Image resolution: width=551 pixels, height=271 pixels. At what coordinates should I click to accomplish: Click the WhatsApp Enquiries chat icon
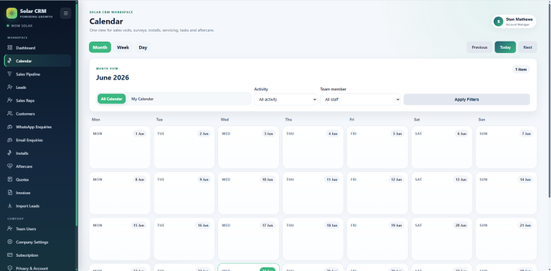(10, 127)
